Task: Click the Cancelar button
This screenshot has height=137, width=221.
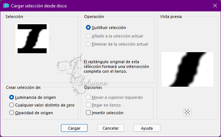Action: (x=110, y=128)
